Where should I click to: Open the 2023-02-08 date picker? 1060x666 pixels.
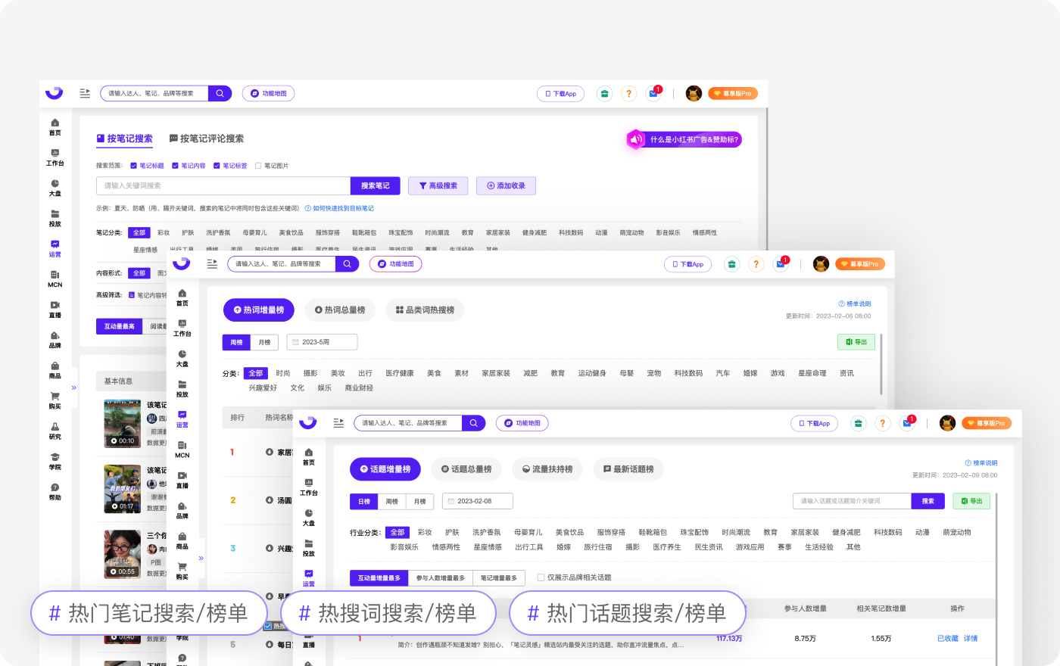tap(477, 501)
